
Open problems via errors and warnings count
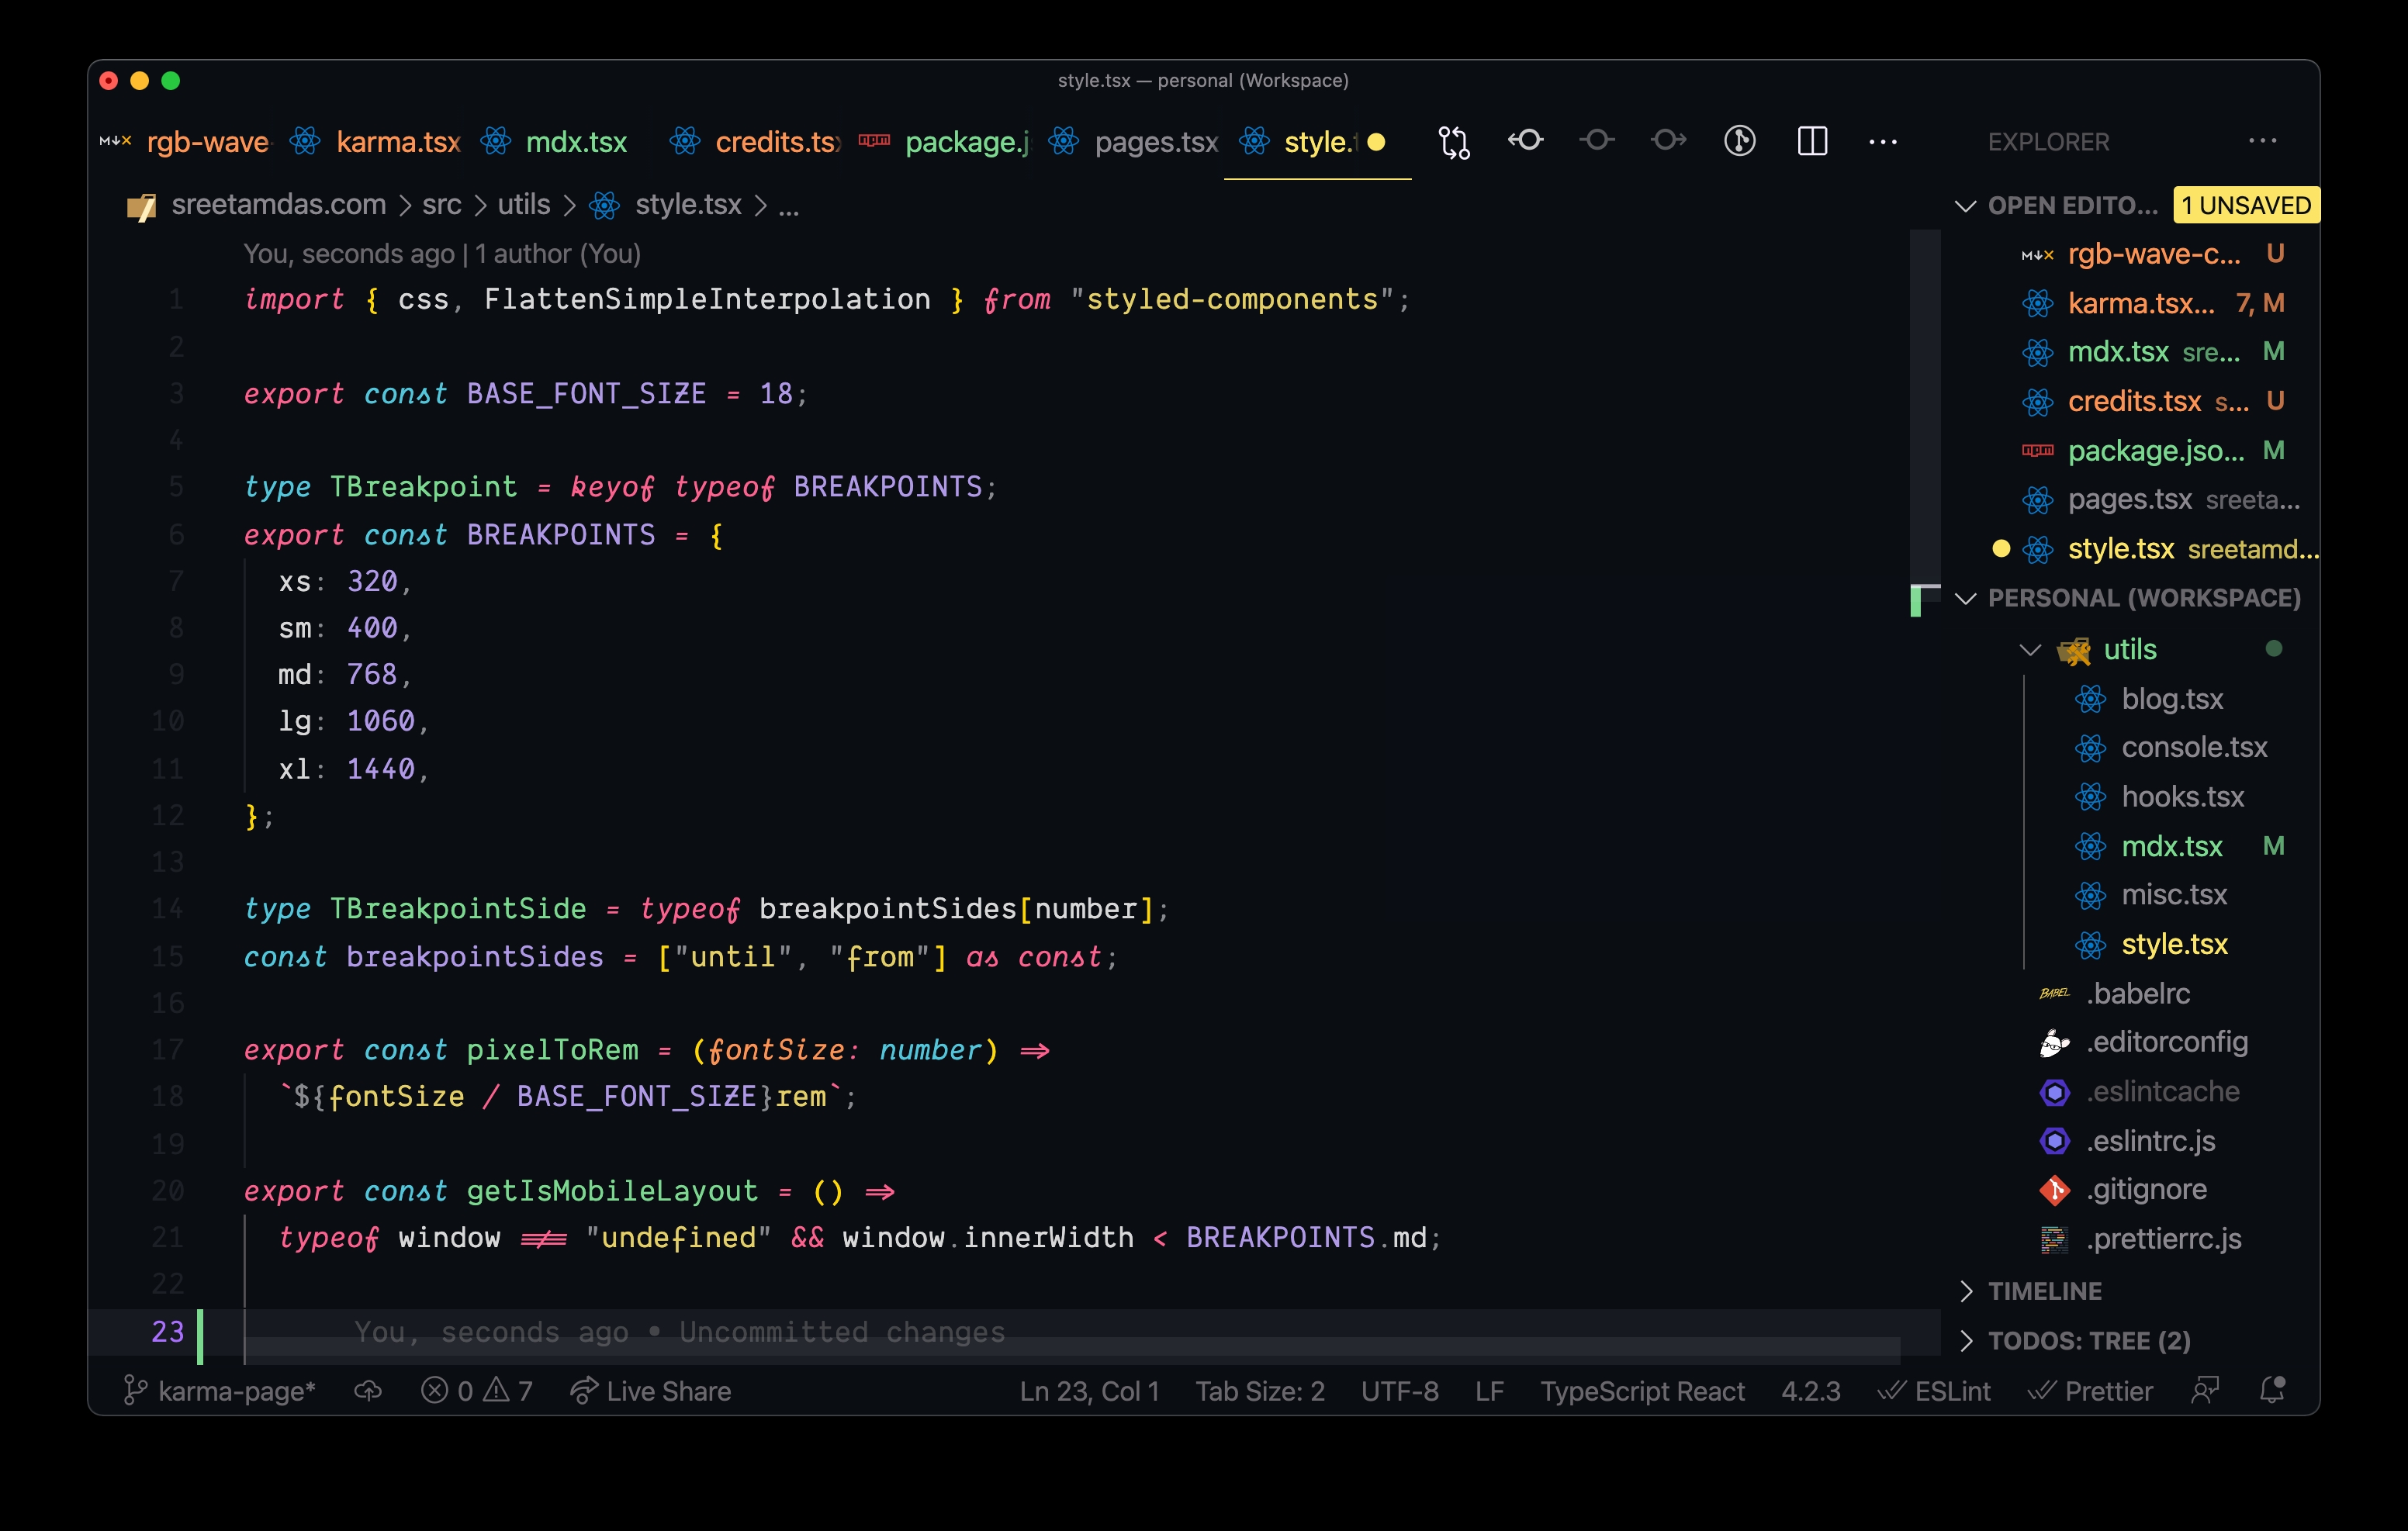(477, 1391)
